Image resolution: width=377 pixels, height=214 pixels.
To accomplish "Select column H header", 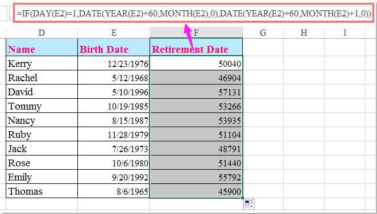I will [x=304, y=32].
